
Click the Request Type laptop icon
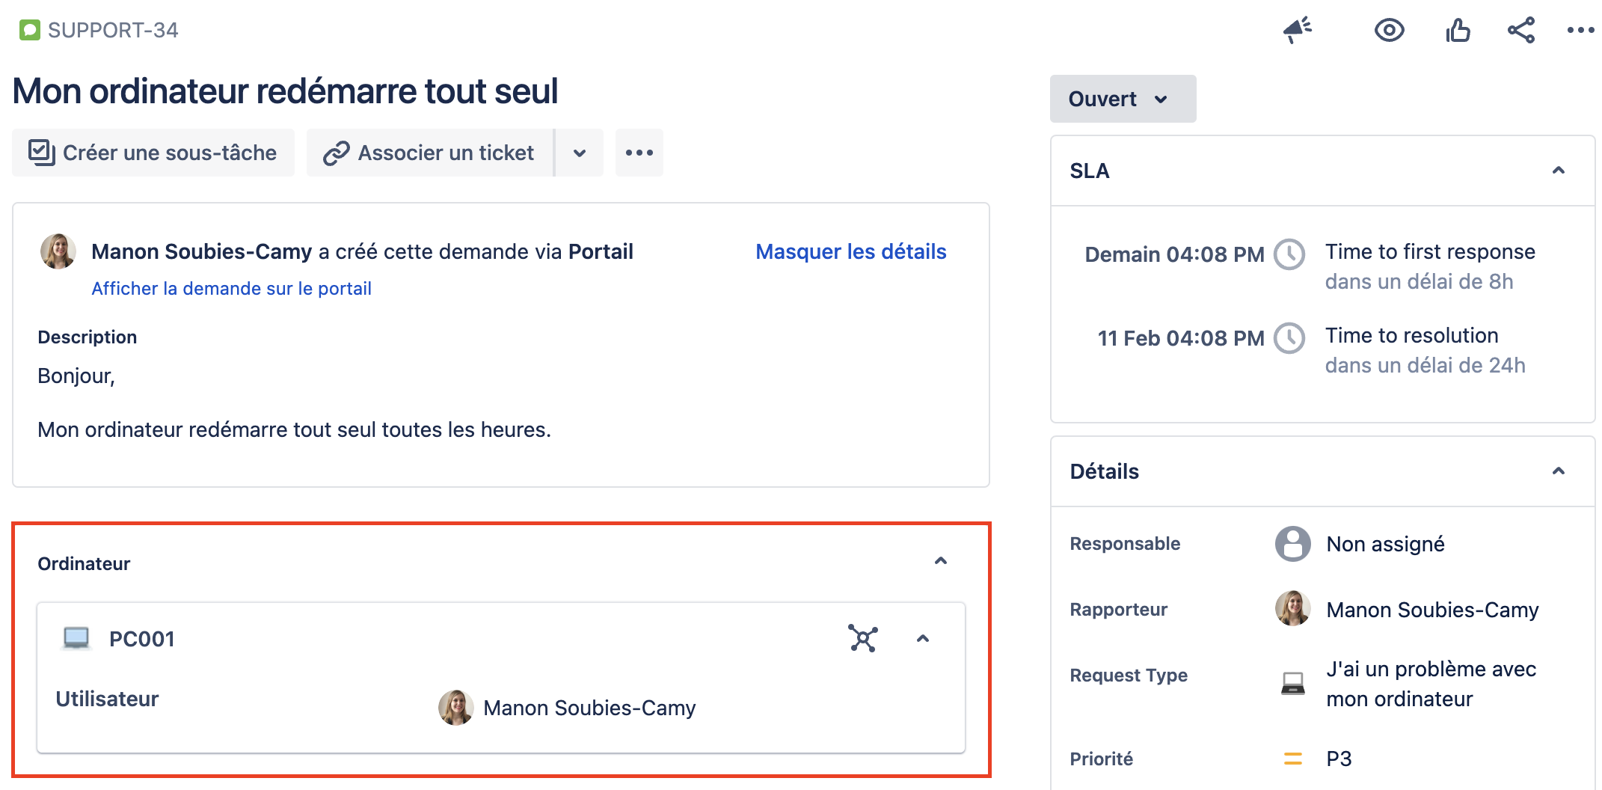(1292, 683)
